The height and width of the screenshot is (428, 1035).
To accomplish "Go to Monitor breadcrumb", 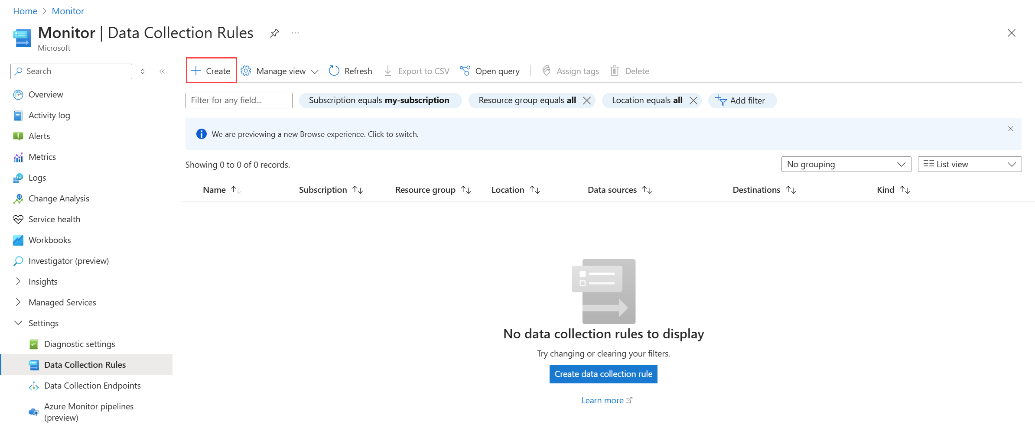I will click(68, 11).
